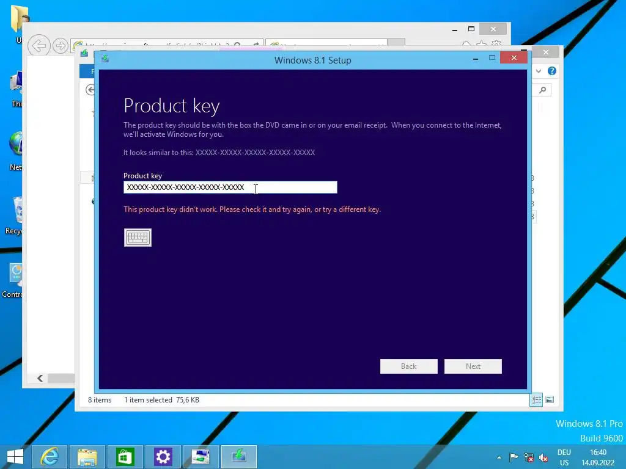Image resolution: width=626 pixels, height=469 pixels.
Task: Click into the Product key input field
Action: [230, 187]
